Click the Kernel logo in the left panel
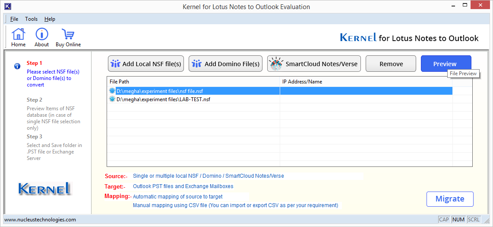 tap(44, 188)
